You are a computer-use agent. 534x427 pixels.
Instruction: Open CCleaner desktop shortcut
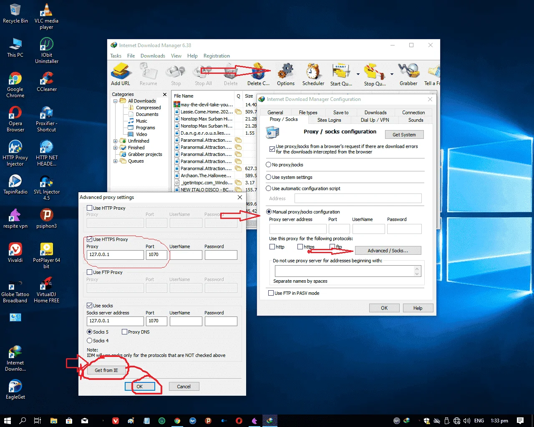(x=47, y=82)
